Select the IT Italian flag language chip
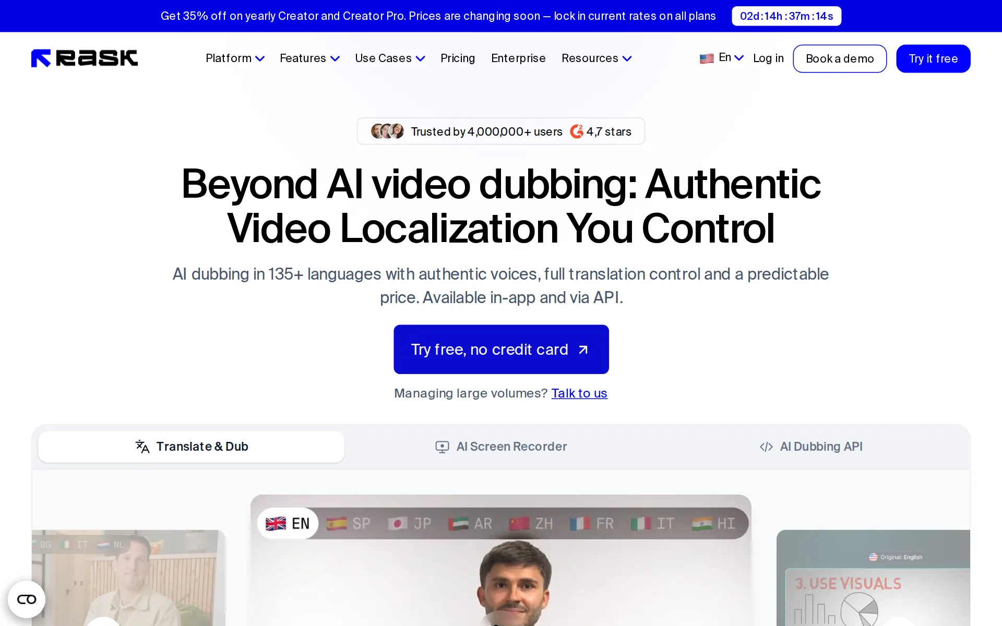 (653, 523)
